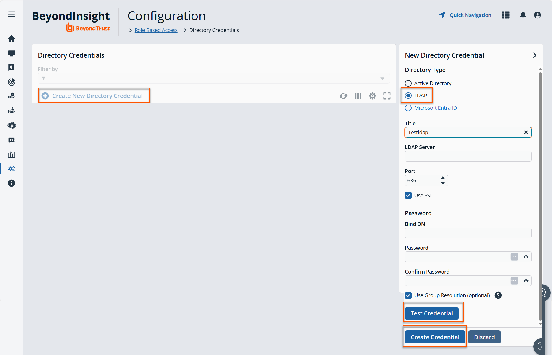This screenshot has width=552, height=355.
Task: Go to Role Based Access breadcrumb
Action: (x=156, y=30)
